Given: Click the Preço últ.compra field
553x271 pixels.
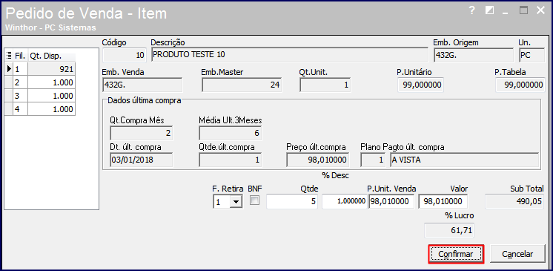Looking at the screenshot, I should [x=318, y=160].
